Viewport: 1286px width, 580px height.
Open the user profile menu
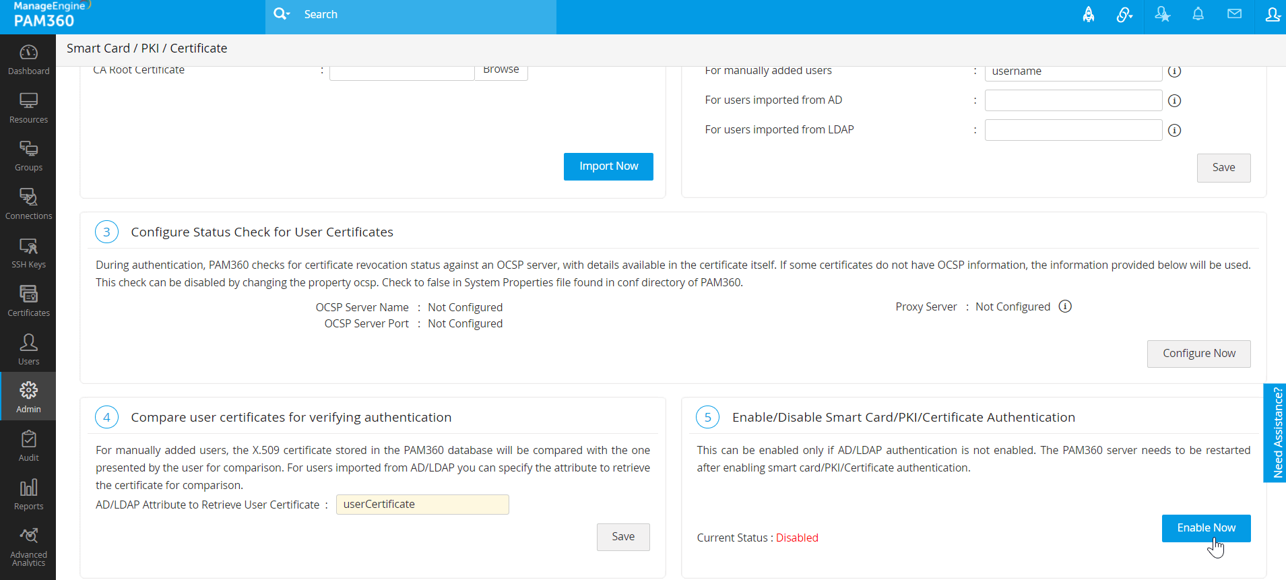point(1272,14)
